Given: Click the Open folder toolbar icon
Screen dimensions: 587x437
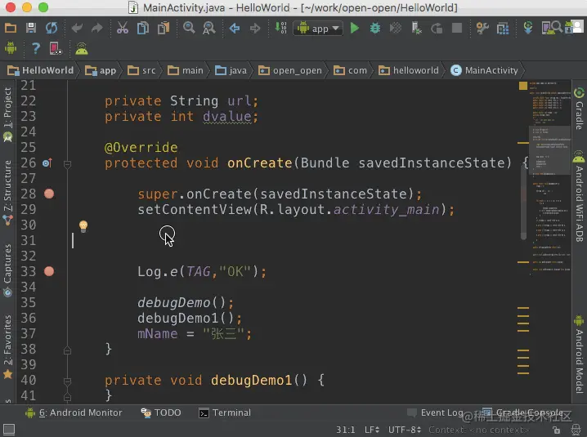Looking at the screenshot, I should pyautogui.click(x=11, y=28).
